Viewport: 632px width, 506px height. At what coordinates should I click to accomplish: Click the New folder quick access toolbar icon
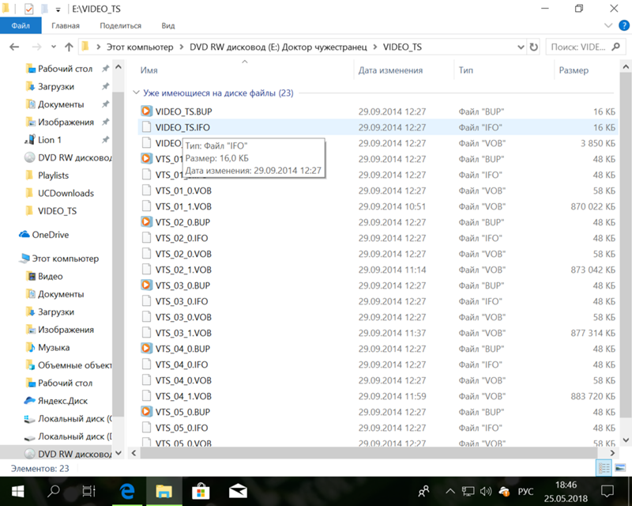point(44,9)
